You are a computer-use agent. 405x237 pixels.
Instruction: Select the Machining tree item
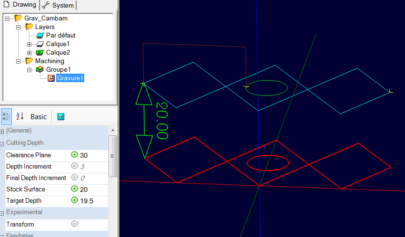pyautogui.click(x=49, y=61)
